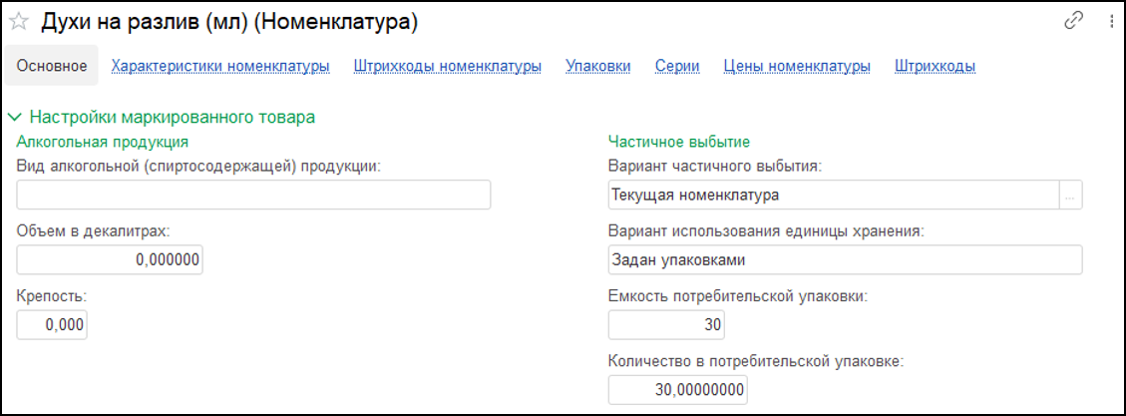Screen dimensions: 1126x416
Task: Click the Вид алкогольной продукции field
Action: [x=253, y=196]
